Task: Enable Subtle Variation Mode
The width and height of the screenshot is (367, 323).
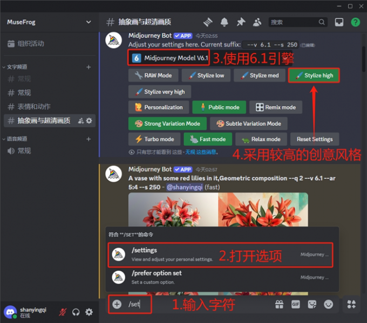Action: 249,123
